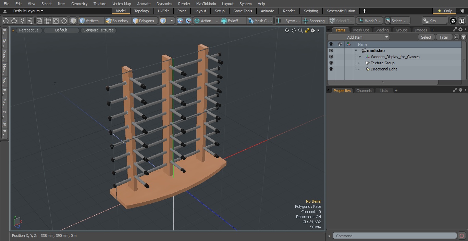Click the Work Plane tool
The image size is (468, 241).
pyautogui.click(x=369, y=21)
